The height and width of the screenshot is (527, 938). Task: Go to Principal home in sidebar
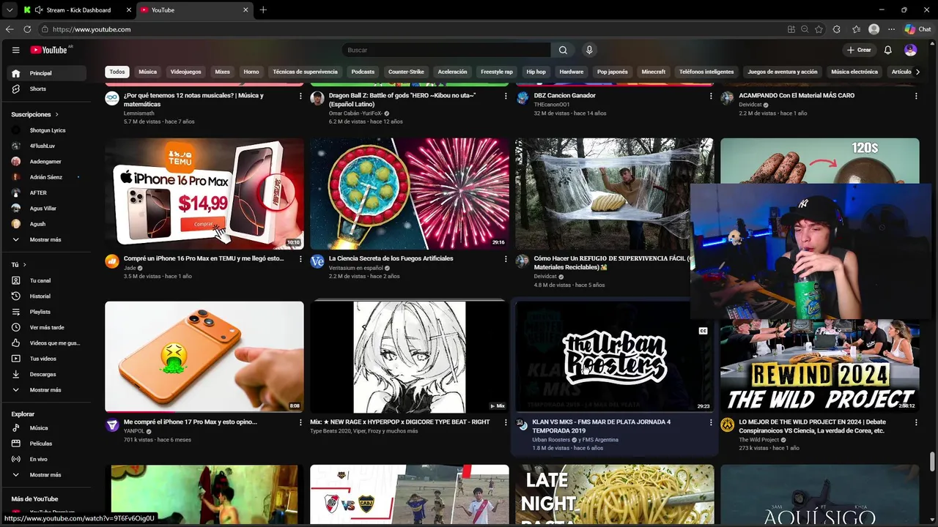(47, 73)
